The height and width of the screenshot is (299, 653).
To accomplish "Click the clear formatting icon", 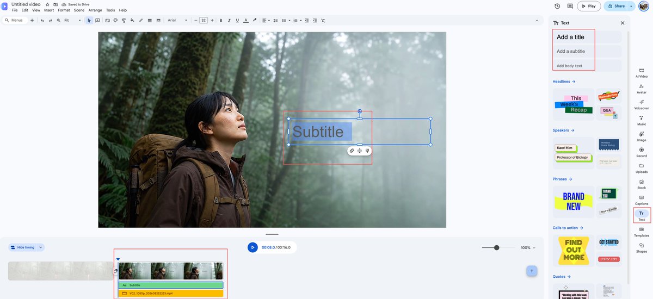I will tap(323, 20).
